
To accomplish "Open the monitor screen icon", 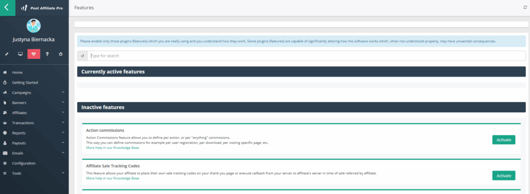I will [20, 54].
